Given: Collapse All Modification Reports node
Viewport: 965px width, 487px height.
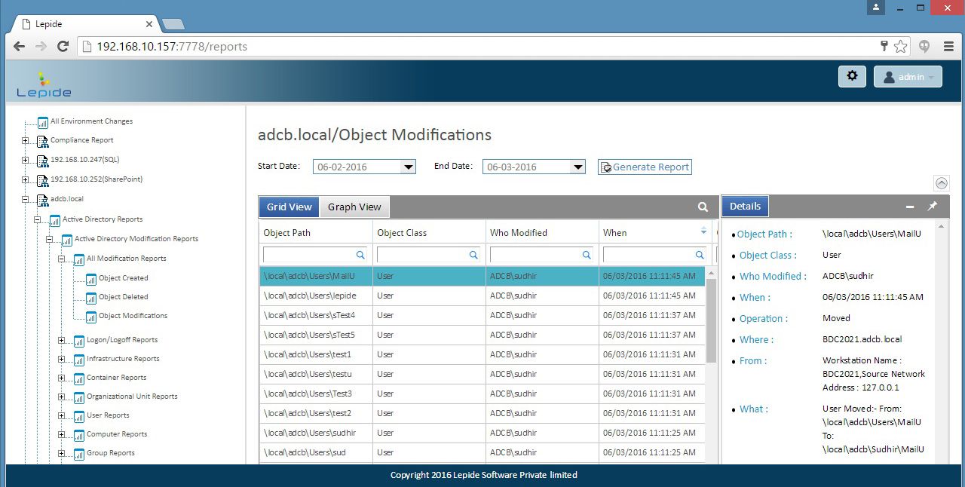Looking at the screenshot, I should (62, 259).
